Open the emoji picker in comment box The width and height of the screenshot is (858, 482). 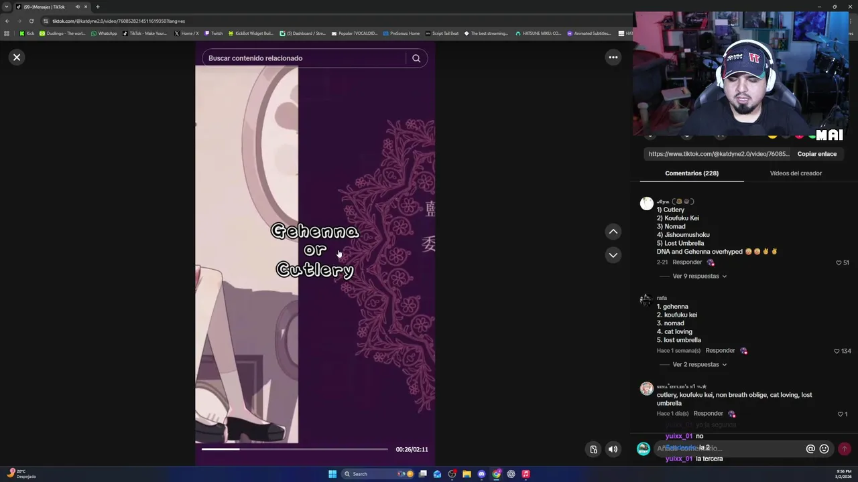(824, 449)
